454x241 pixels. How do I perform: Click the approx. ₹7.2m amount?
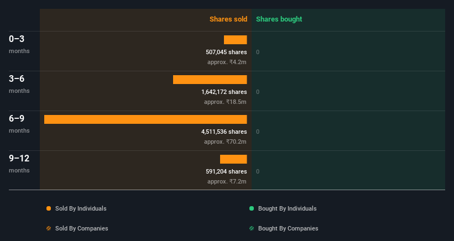227,181
